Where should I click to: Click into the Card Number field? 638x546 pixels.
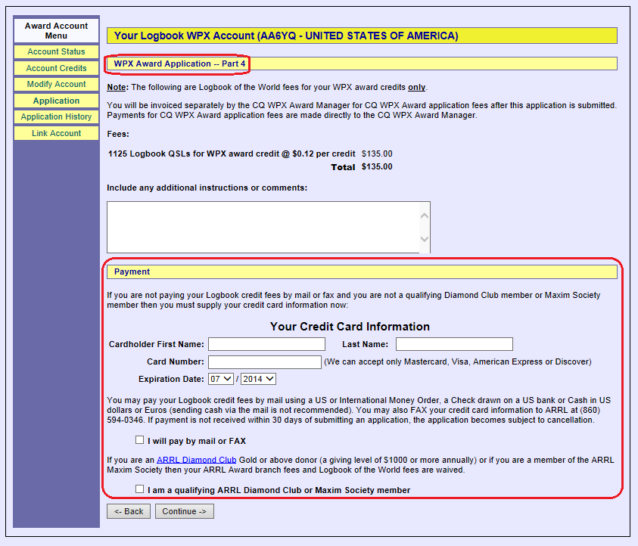[x=265, y=362]
